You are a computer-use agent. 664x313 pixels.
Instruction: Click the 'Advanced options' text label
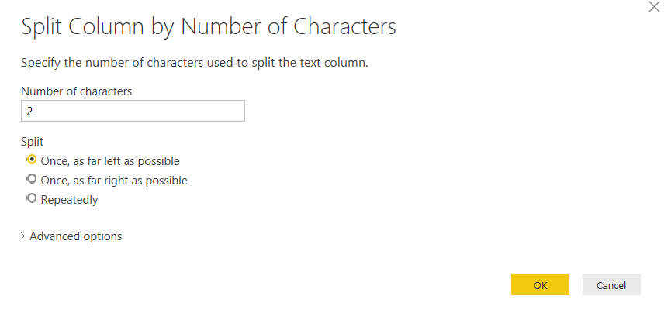click(75, 236)
